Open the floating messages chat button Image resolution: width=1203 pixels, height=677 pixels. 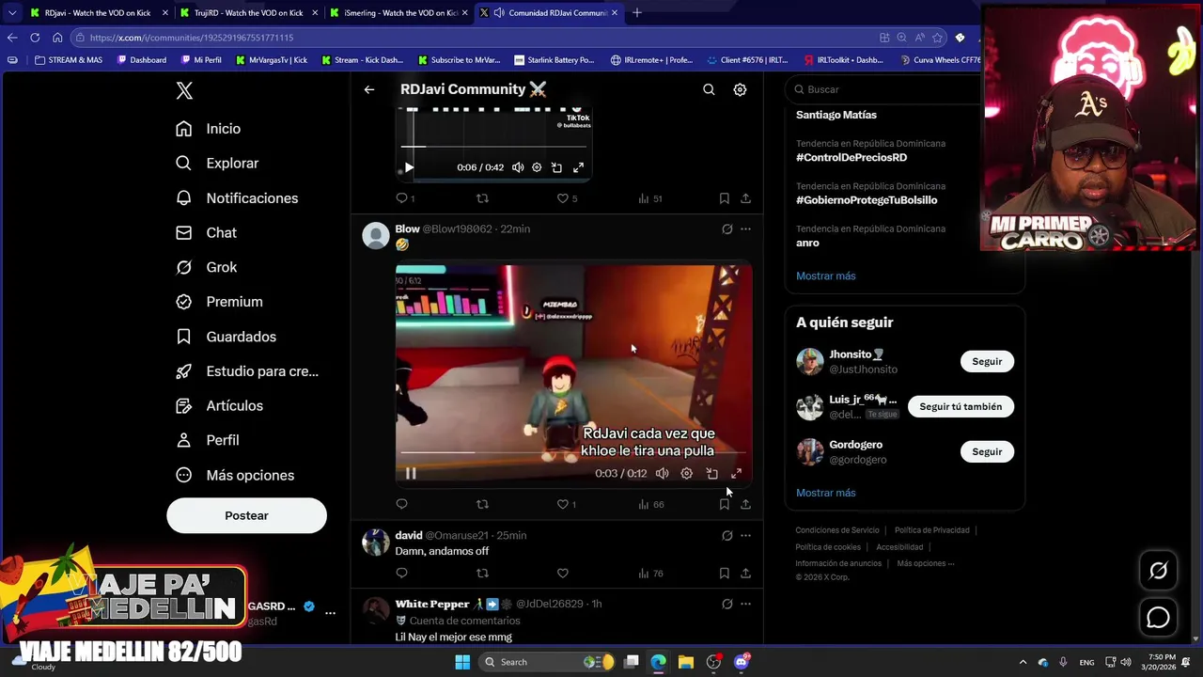[x=1158, y=617]
